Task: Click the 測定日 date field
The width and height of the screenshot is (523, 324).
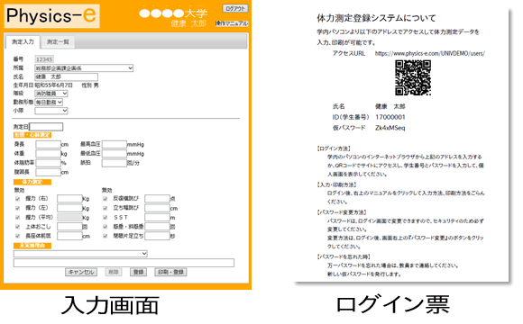Action: [x=46, y=127]
